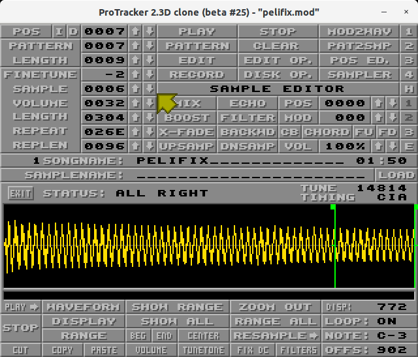Decrease sample LENGTH 0304 with down arrow
Image resolution: width=418 pixels, height=357 pixels.
[150, 117]
